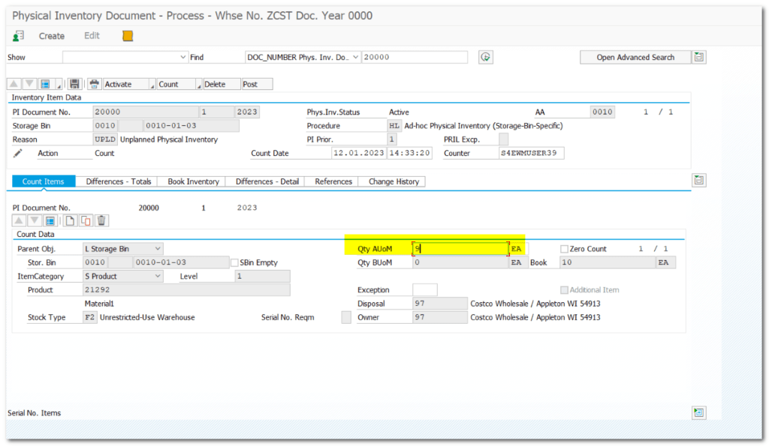Tick the Zero Count checkbox
This screenshot has height=446, width=769.
(x=565, y=249)
